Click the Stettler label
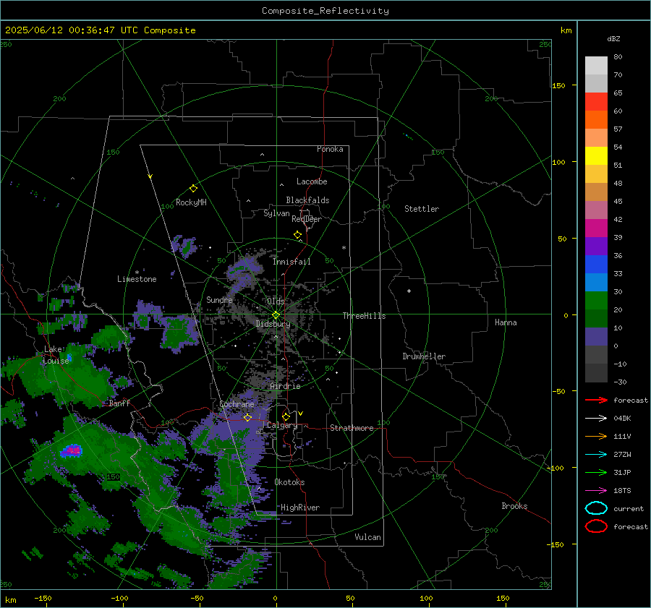Image resolution: width=651 pixels, height=608 pixels. click(x=422, y=209)
